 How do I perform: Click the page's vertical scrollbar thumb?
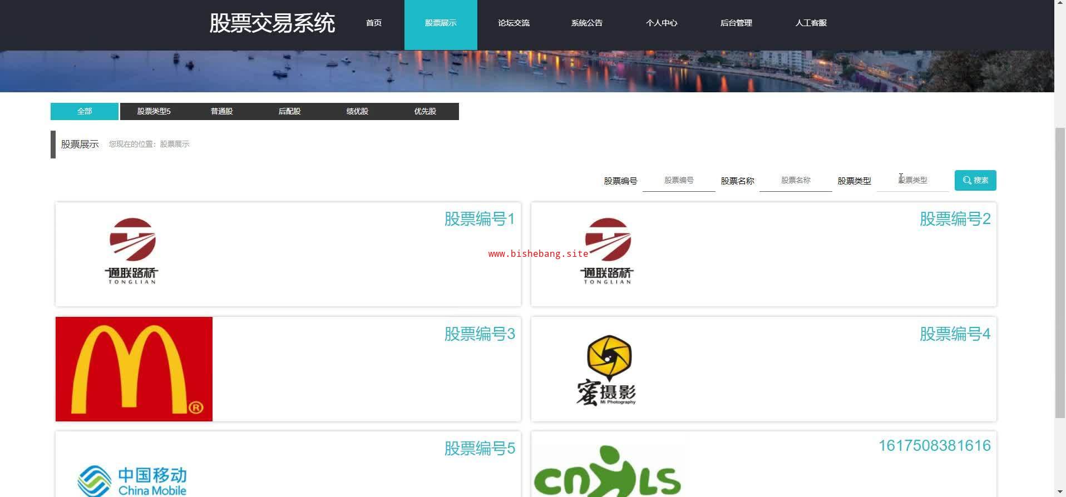(x=1060, y=272)
